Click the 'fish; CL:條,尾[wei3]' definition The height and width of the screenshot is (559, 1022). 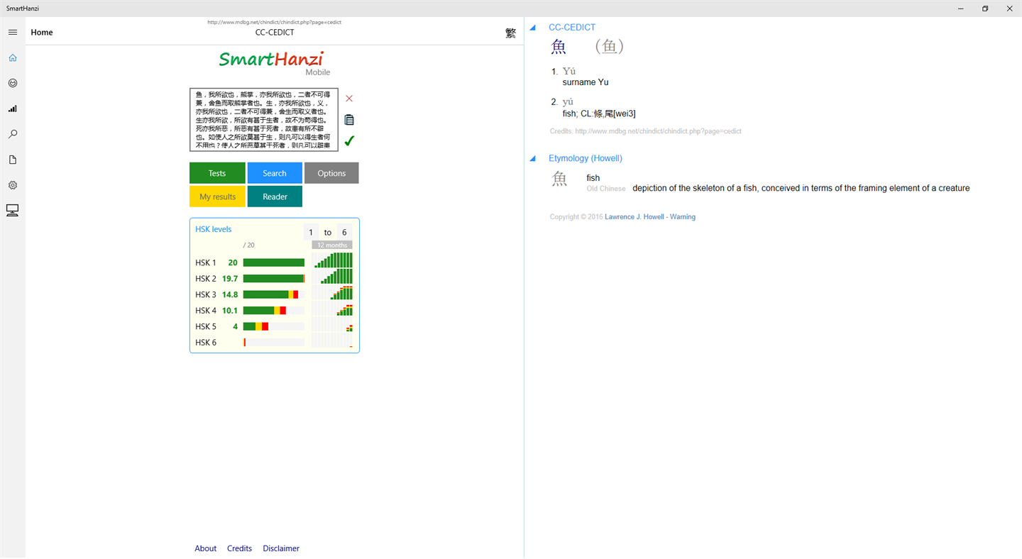[x=599, y=114]
